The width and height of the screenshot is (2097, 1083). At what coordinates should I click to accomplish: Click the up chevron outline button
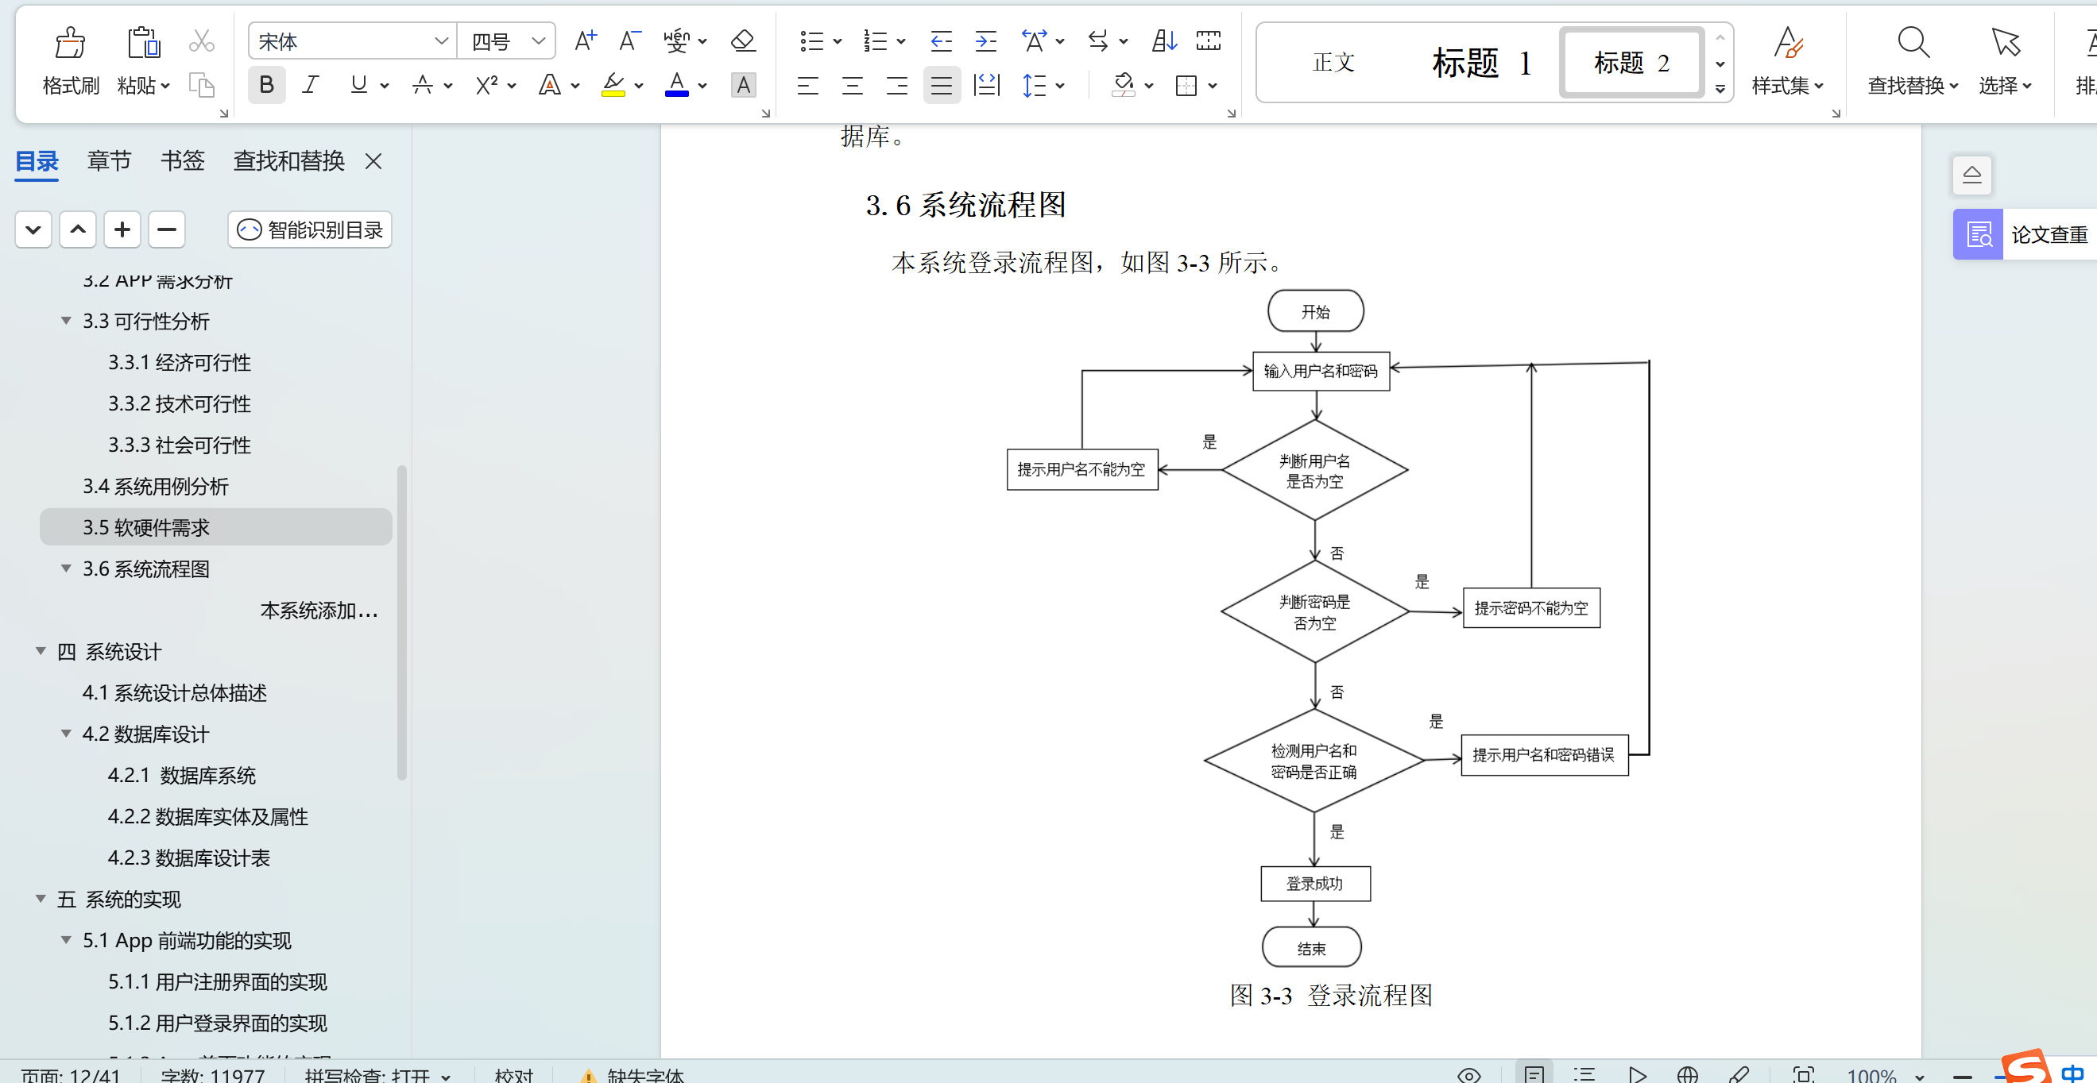click(78, 229)
